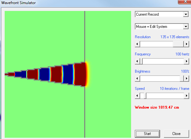Click the gray vertical wall in simulation

point(85,37)
